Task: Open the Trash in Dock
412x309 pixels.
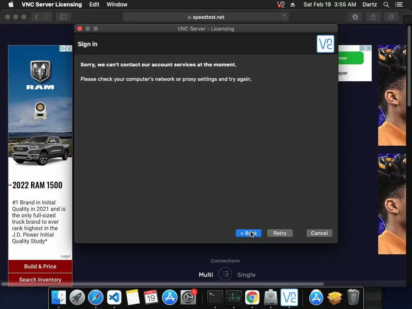Action: [x=353, y=297]
